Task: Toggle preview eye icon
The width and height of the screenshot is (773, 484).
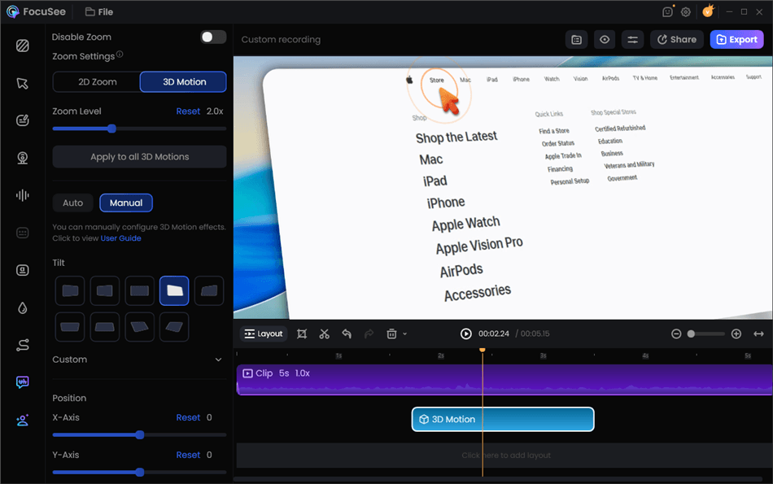Action: pyautogui.click(x=605, y=39)
